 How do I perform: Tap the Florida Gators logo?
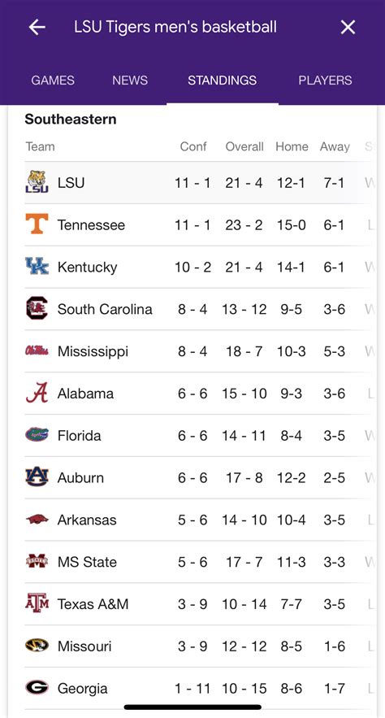click(x=37, y=435)
